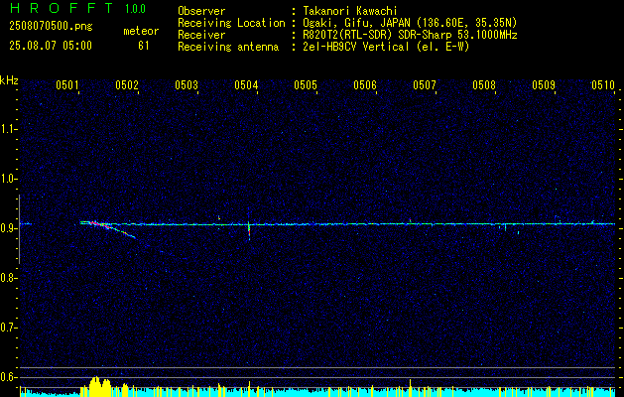
Task: Click the 1.1 kHz axis label
Action: [x=6, y=129]
